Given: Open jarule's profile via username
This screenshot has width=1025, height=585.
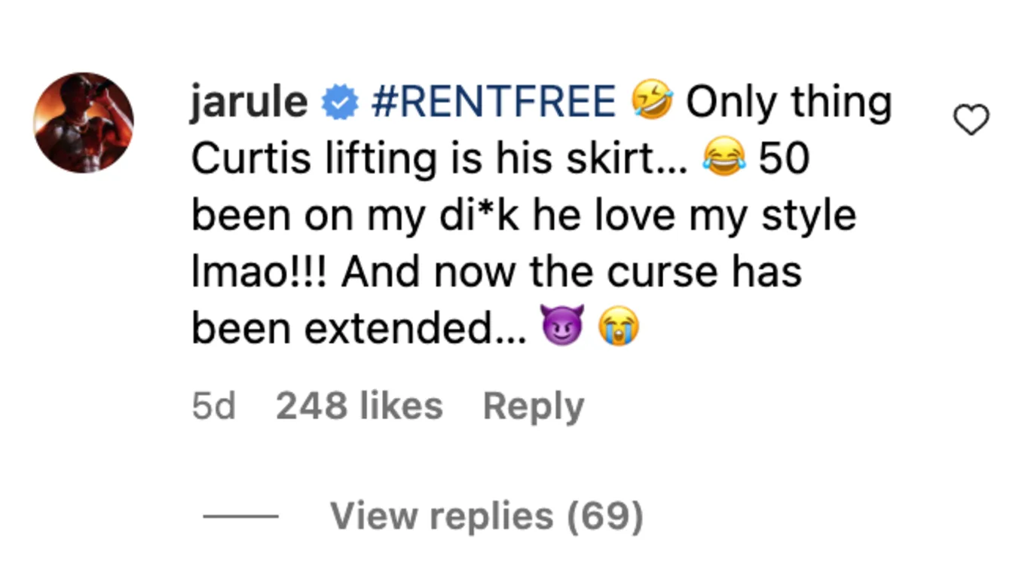Looking at the screenshot, I should click(249, 100).
